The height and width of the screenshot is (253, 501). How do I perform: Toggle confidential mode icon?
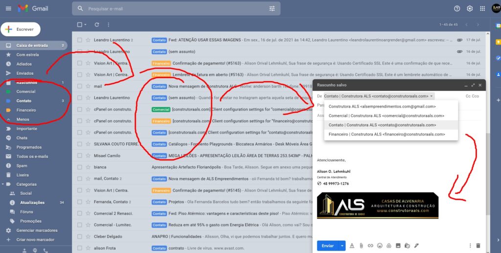coord(407,246)
